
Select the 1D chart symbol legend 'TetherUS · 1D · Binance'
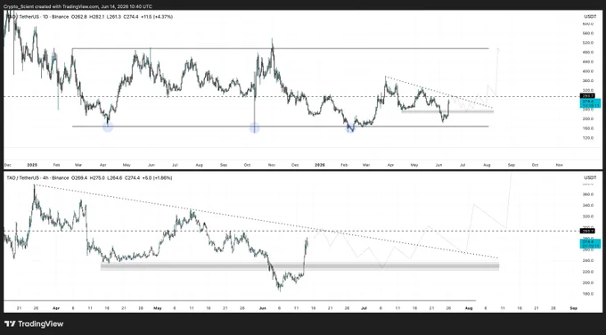click(x=44, y=17)
